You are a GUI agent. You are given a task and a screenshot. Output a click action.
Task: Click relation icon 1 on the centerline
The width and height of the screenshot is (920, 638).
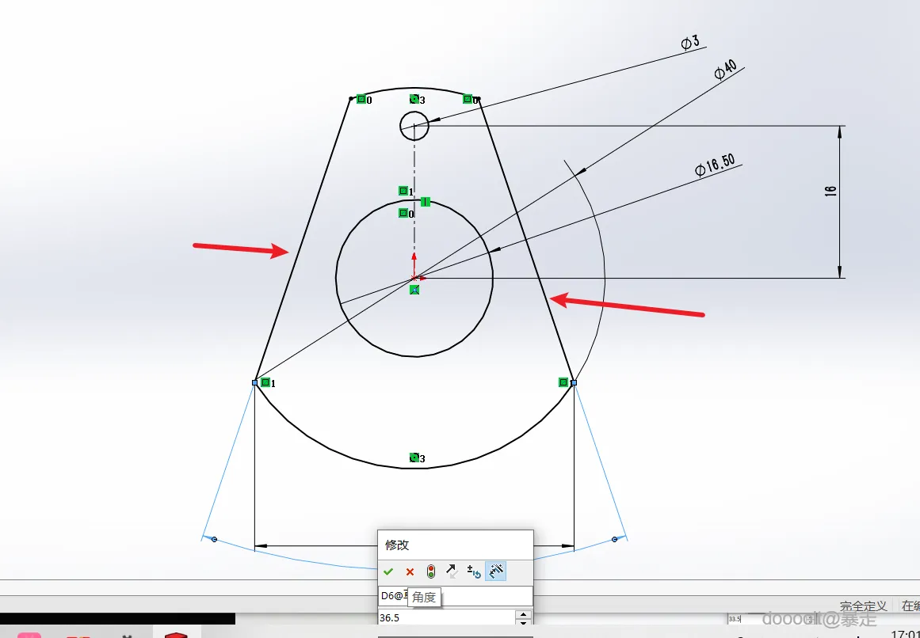[x=403, y=191]
